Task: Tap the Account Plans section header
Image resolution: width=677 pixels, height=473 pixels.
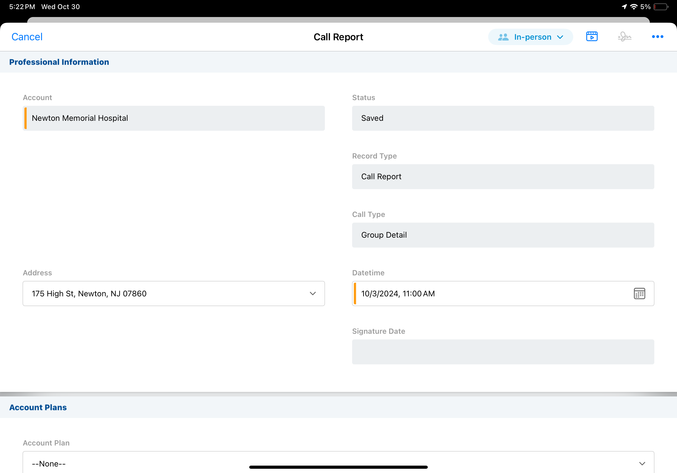Action: (38, 407)
